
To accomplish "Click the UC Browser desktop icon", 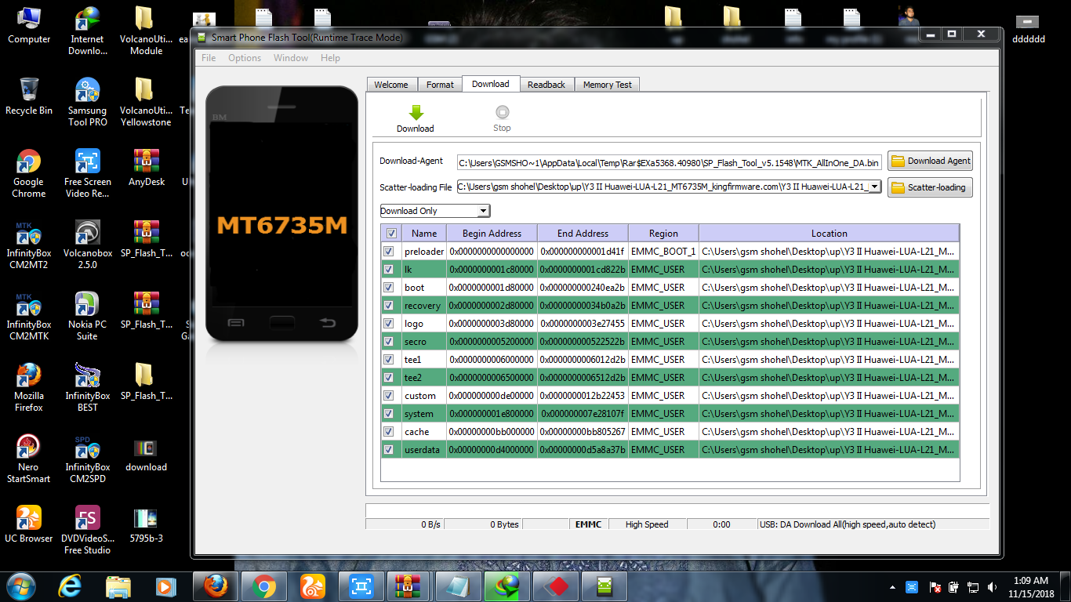I will coord(29,525).
